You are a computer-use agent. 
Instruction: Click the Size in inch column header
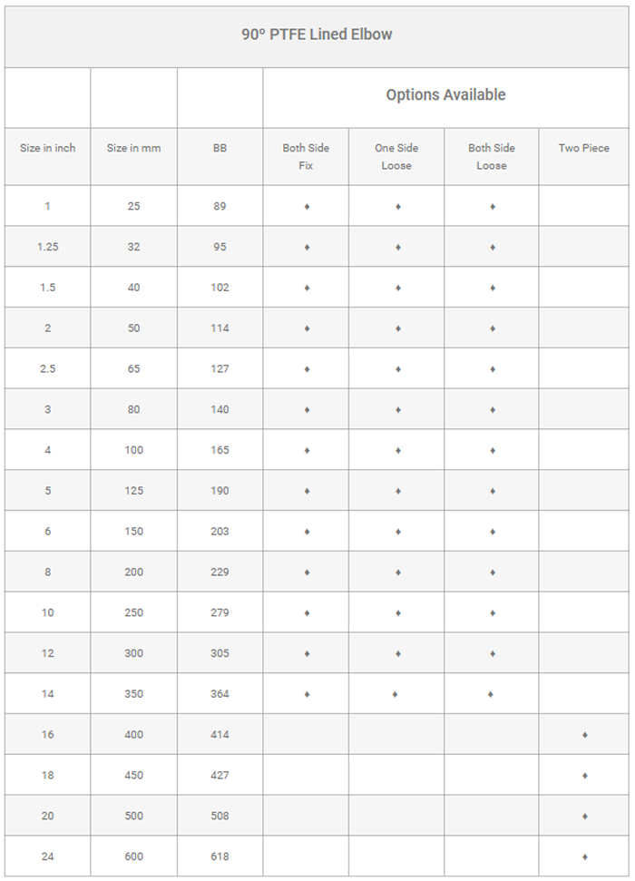pyautogui.click(x=48, y=148)
